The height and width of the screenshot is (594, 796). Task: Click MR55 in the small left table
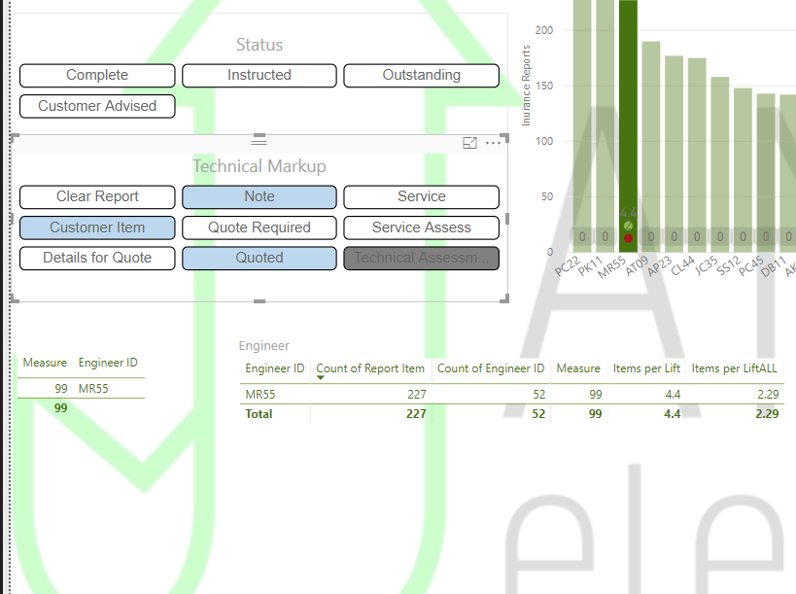(93, 389)
